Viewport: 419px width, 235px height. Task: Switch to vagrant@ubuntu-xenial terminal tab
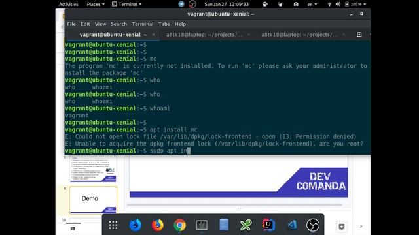(113, 35)
